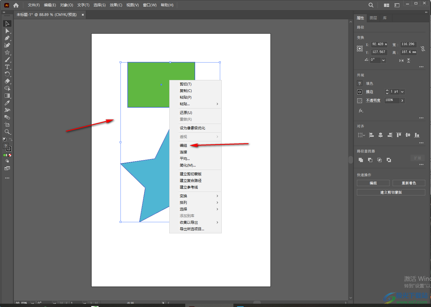Click the vertical align top icon
431x307 pixels.
coord(399,135)
